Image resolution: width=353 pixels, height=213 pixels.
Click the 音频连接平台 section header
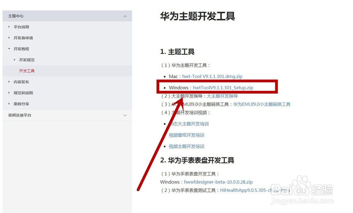(x=67, y=115)
